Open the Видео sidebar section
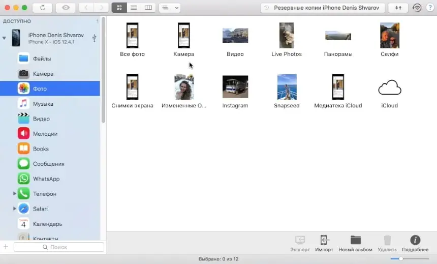The height and width of the screenshot is (264, 437). click(50, 119)
